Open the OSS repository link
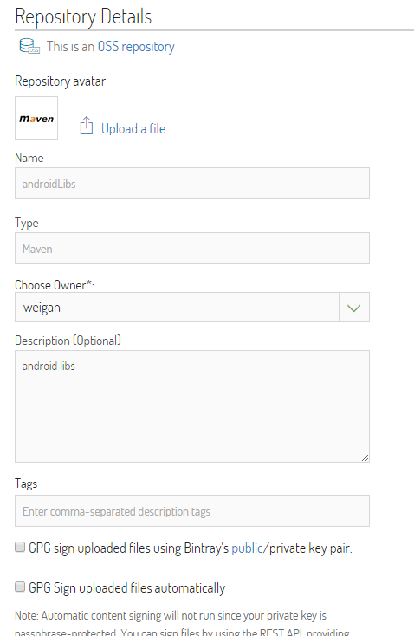This screenshot has height=636, width=414. pos(136,47)
